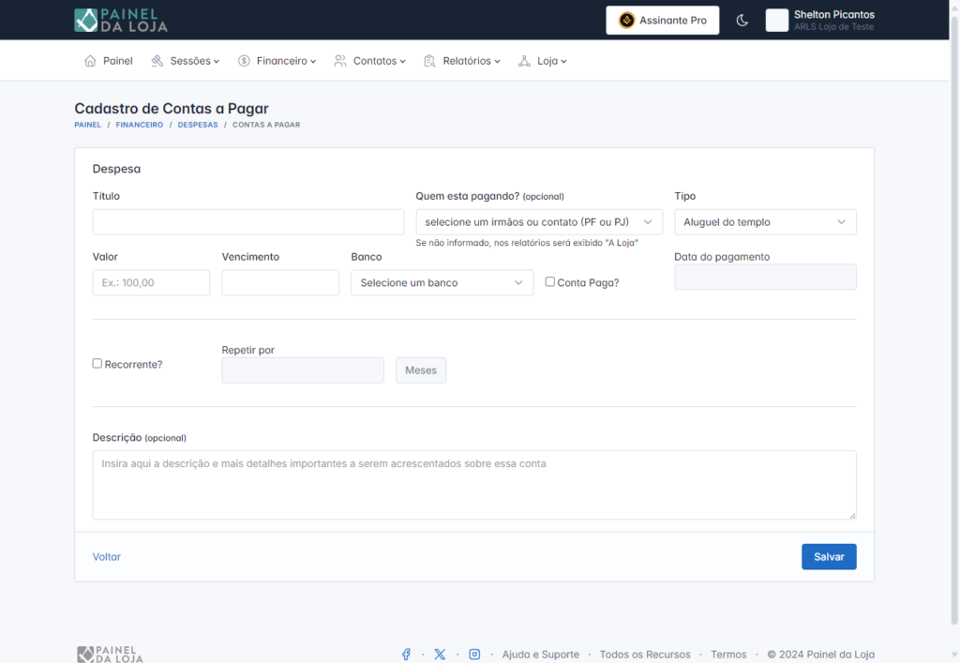
Task: Click the Contatos people icon
Action: [339, 61]
